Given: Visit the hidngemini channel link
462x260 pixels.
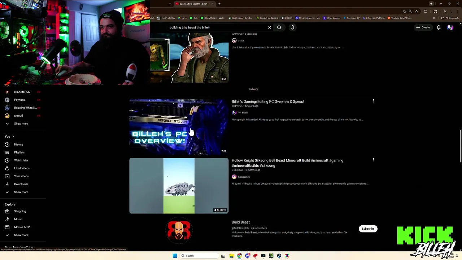Looking at the screenshot, I should point(244,177).
